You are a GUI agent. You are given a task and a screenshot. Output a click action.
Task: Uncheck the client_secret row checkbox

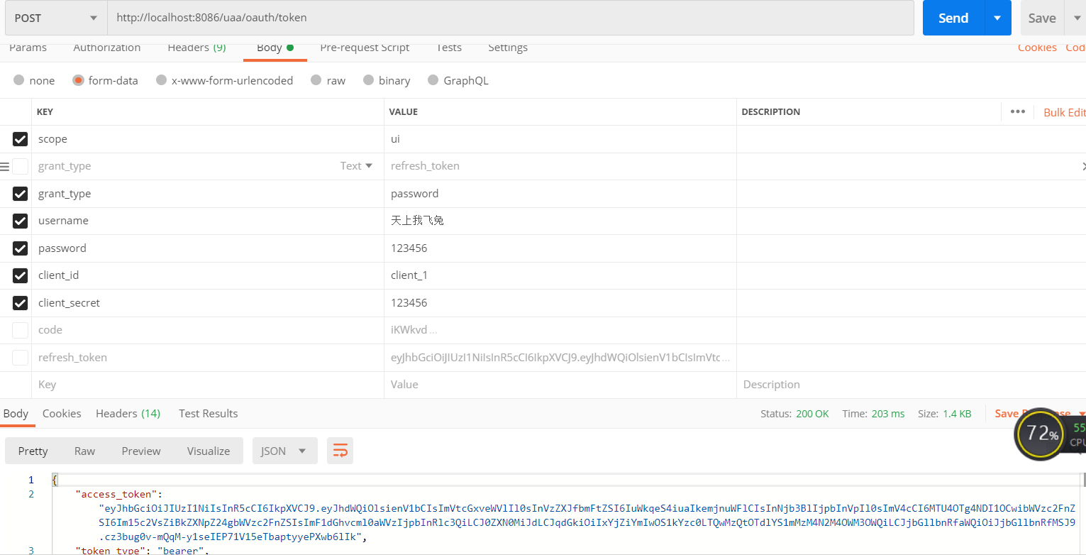(20, 303)
